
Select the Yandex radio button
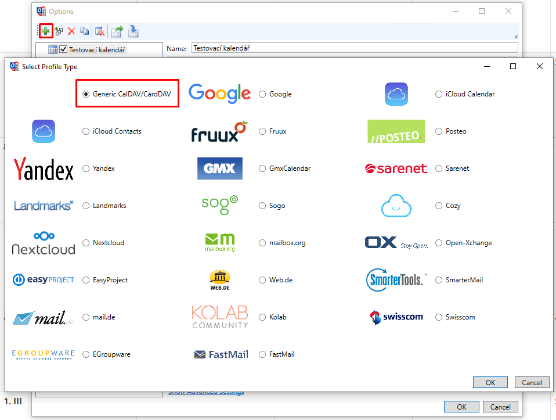(x=86, y=168)
